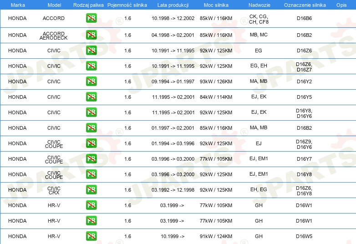Image resolution: width=356 pixels, height=244 pixels.
Task: Click the Model column header
Action: (x=54, y=5)
